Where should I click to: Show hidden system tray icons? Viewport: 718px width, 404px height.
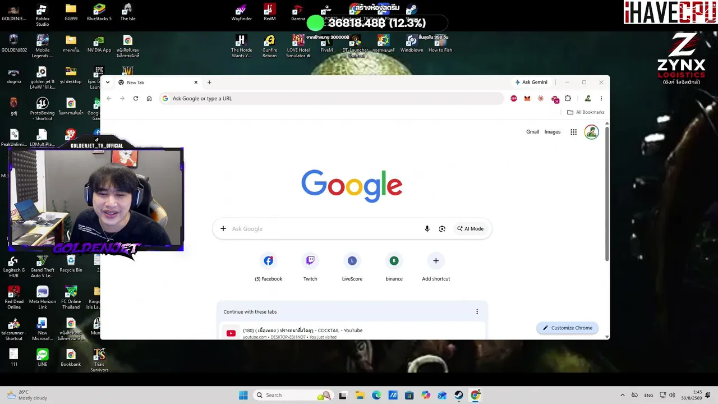[x=622, y=395]
